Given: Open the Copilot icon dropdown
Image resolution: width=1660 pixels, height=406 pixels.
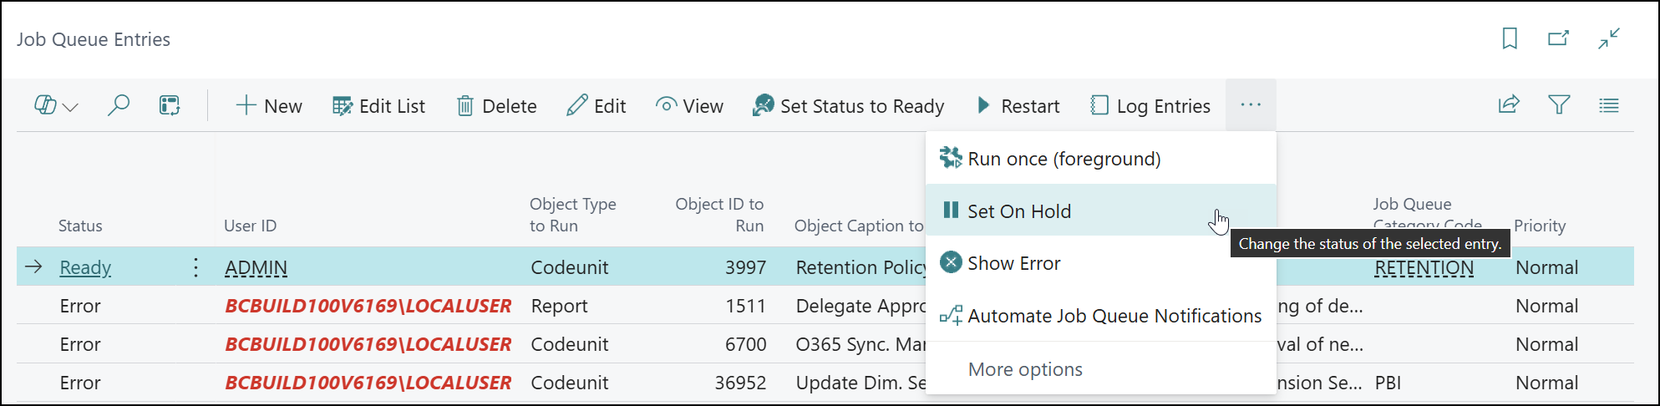Looking at the screenshot, I should point(56,106).
